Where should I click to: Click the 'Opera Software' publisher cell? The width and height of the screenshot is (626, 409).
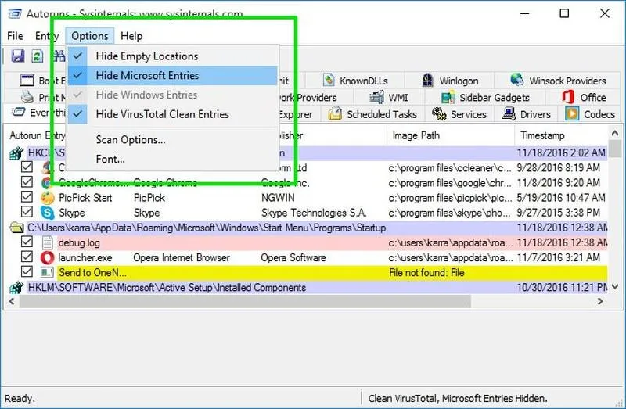coord(293,258)
